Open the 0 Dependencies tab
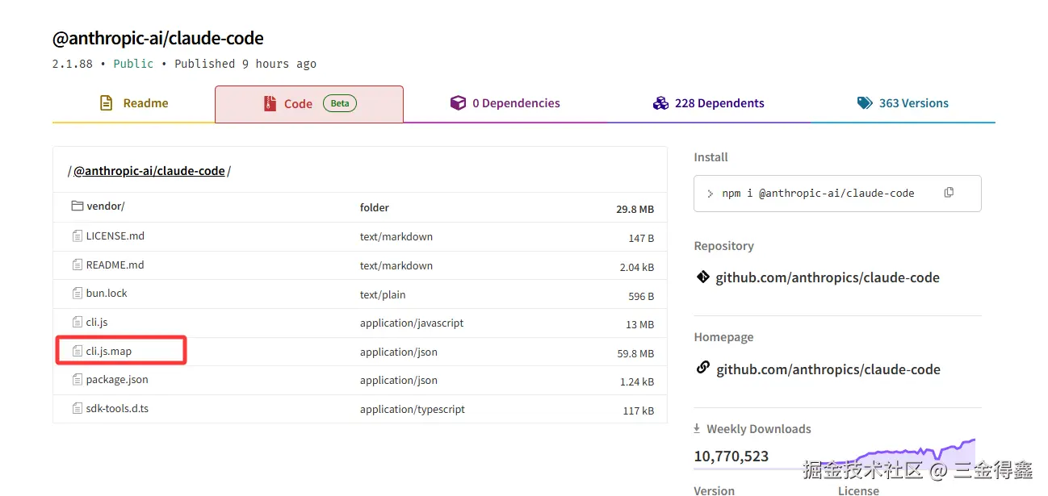The height and width of the screenshot is (496, 1048). point(505,103)
